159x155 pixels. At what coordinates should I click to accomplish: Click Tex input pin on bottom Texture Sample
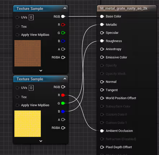click(x=18, y=97)
